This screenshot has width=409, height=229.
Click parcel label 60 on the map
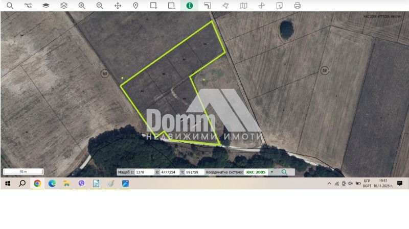[x=105, y=73]
